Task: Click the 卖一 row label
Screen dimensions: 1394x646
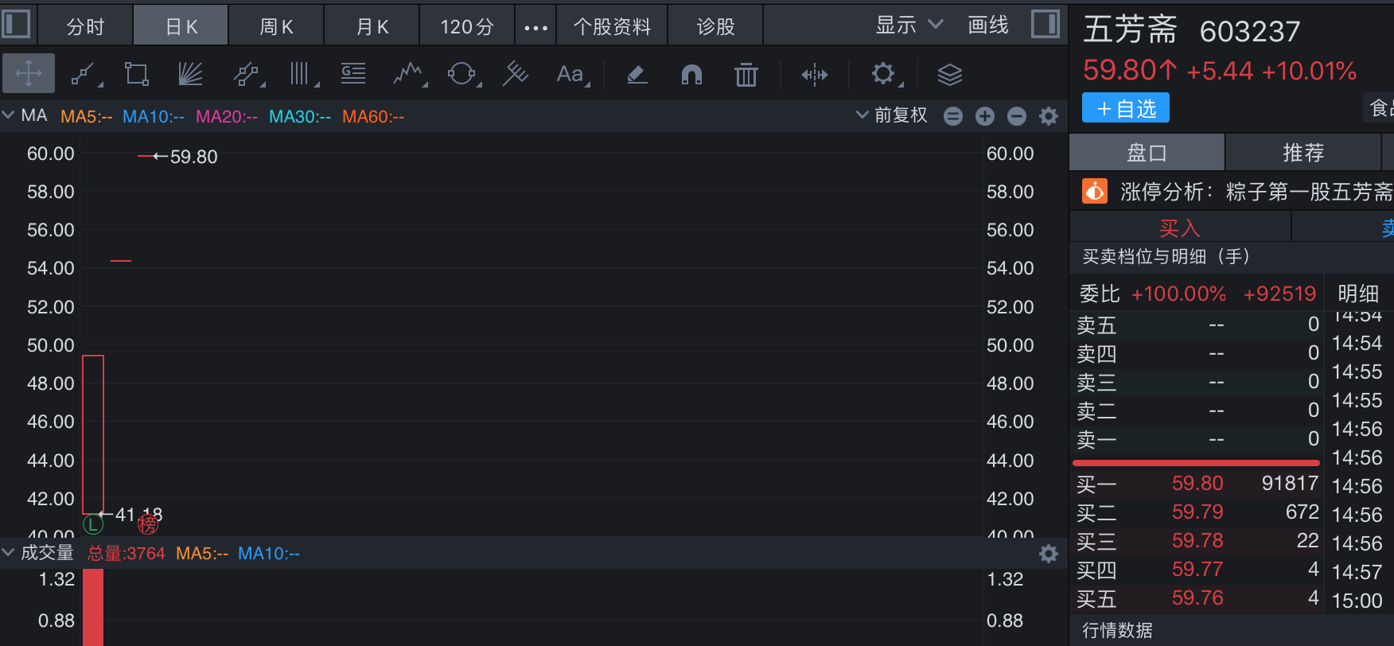Action: coord(1096,439)
